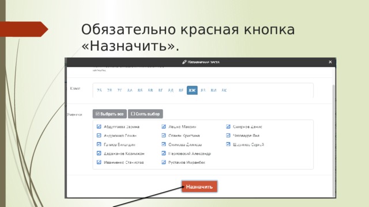Uncheck the Шоринов Сергей checkbox

(228, 144)
